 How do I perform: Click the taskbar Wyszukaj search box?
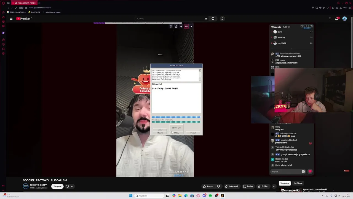(x=149, y=196)
